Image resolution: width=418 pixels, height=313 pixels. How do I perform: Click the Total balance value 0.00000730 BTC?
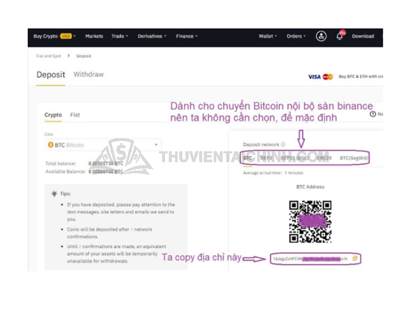click(106, 163)
